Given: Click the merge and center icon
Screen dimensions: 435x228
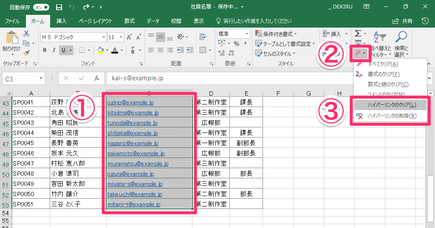Looking at the screenshot, I should (x=203, y=50).
